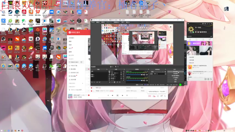Viewport: 235px width, 132px height.
Task: Toggle lock on the Text (GDI+) source
Action: tap(123, 73)
